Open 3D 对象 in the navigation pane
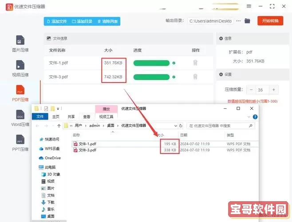The image size is (292, 222). pos(51,174)
